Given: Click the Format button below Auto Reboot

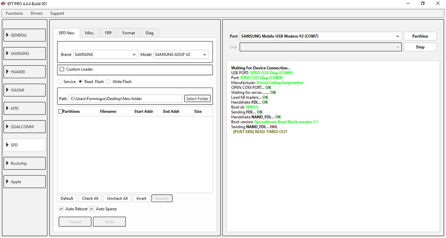Looking at the screenshot, I should tap(75, 222).
